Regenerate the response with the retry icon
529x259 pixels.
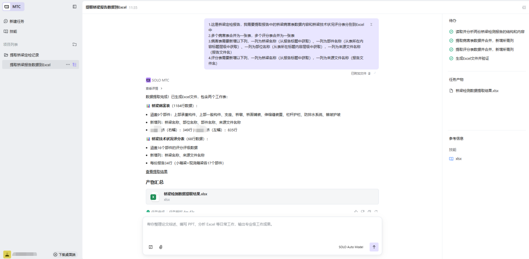[x=376, y=212]
